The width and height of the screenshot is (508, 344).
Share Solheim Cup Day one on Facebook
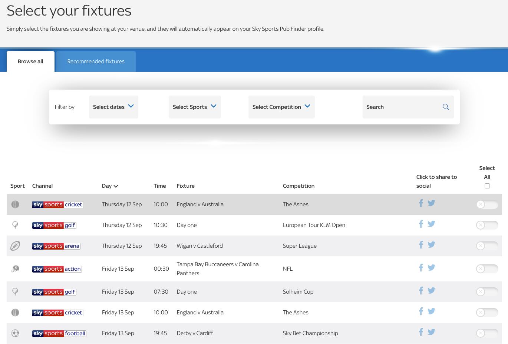421,290
